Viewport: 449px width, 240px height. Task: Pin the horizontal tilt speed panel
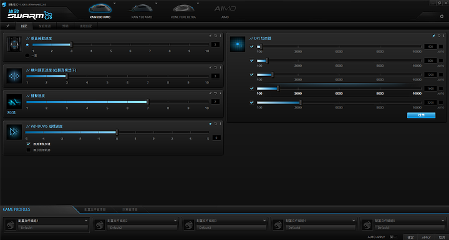pos(211,67)
